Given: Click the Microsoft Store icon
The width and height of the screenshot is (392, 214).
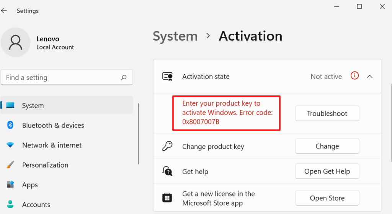Looking at the screenshot, I should click(167, 198).
